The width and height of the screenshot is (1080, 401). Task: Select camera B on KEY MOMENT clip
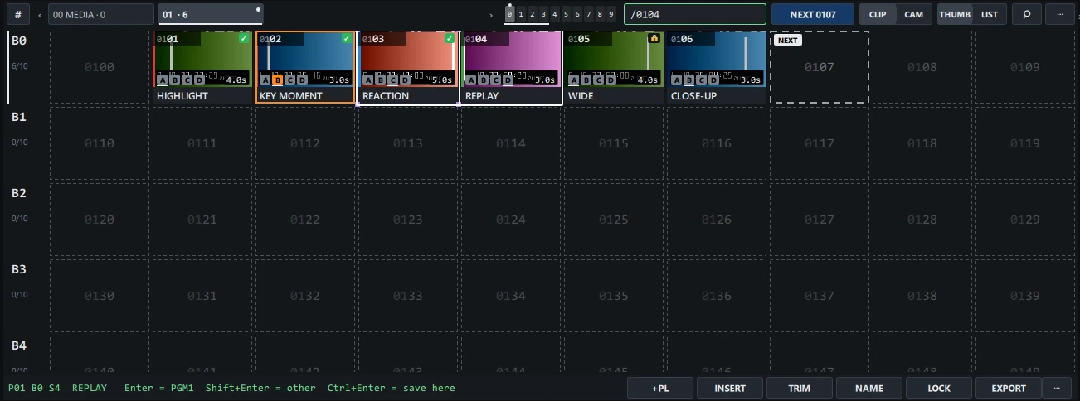[x=277, y=80]
